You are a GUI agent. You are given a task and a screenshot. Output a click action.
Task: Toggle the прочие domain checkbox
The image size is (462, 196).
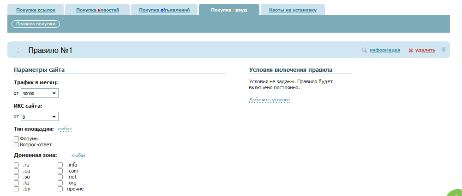(60, 189)
